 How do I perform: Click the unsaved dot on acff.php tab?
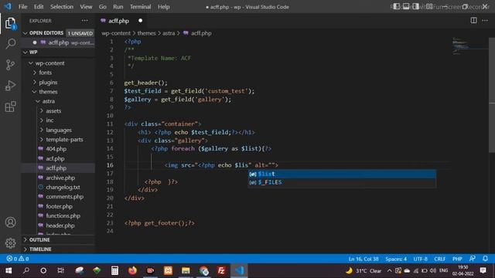[141, 21]
